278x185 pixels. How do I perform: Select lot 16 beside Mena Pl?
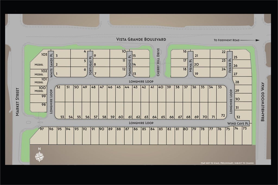click(179, 54)
